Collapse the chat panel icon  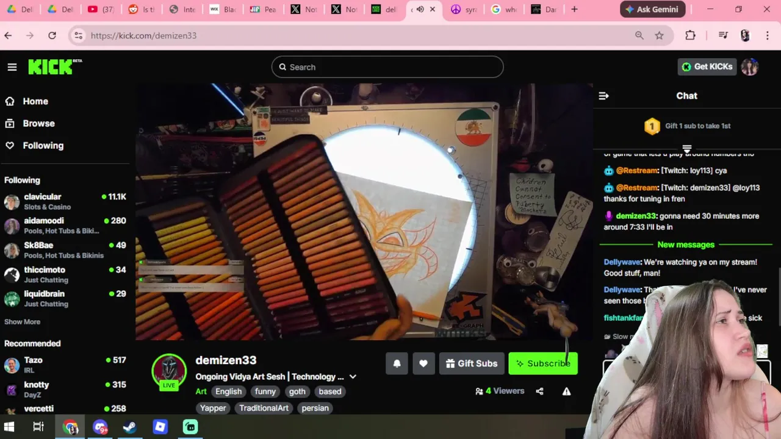[x=603, y=96]
